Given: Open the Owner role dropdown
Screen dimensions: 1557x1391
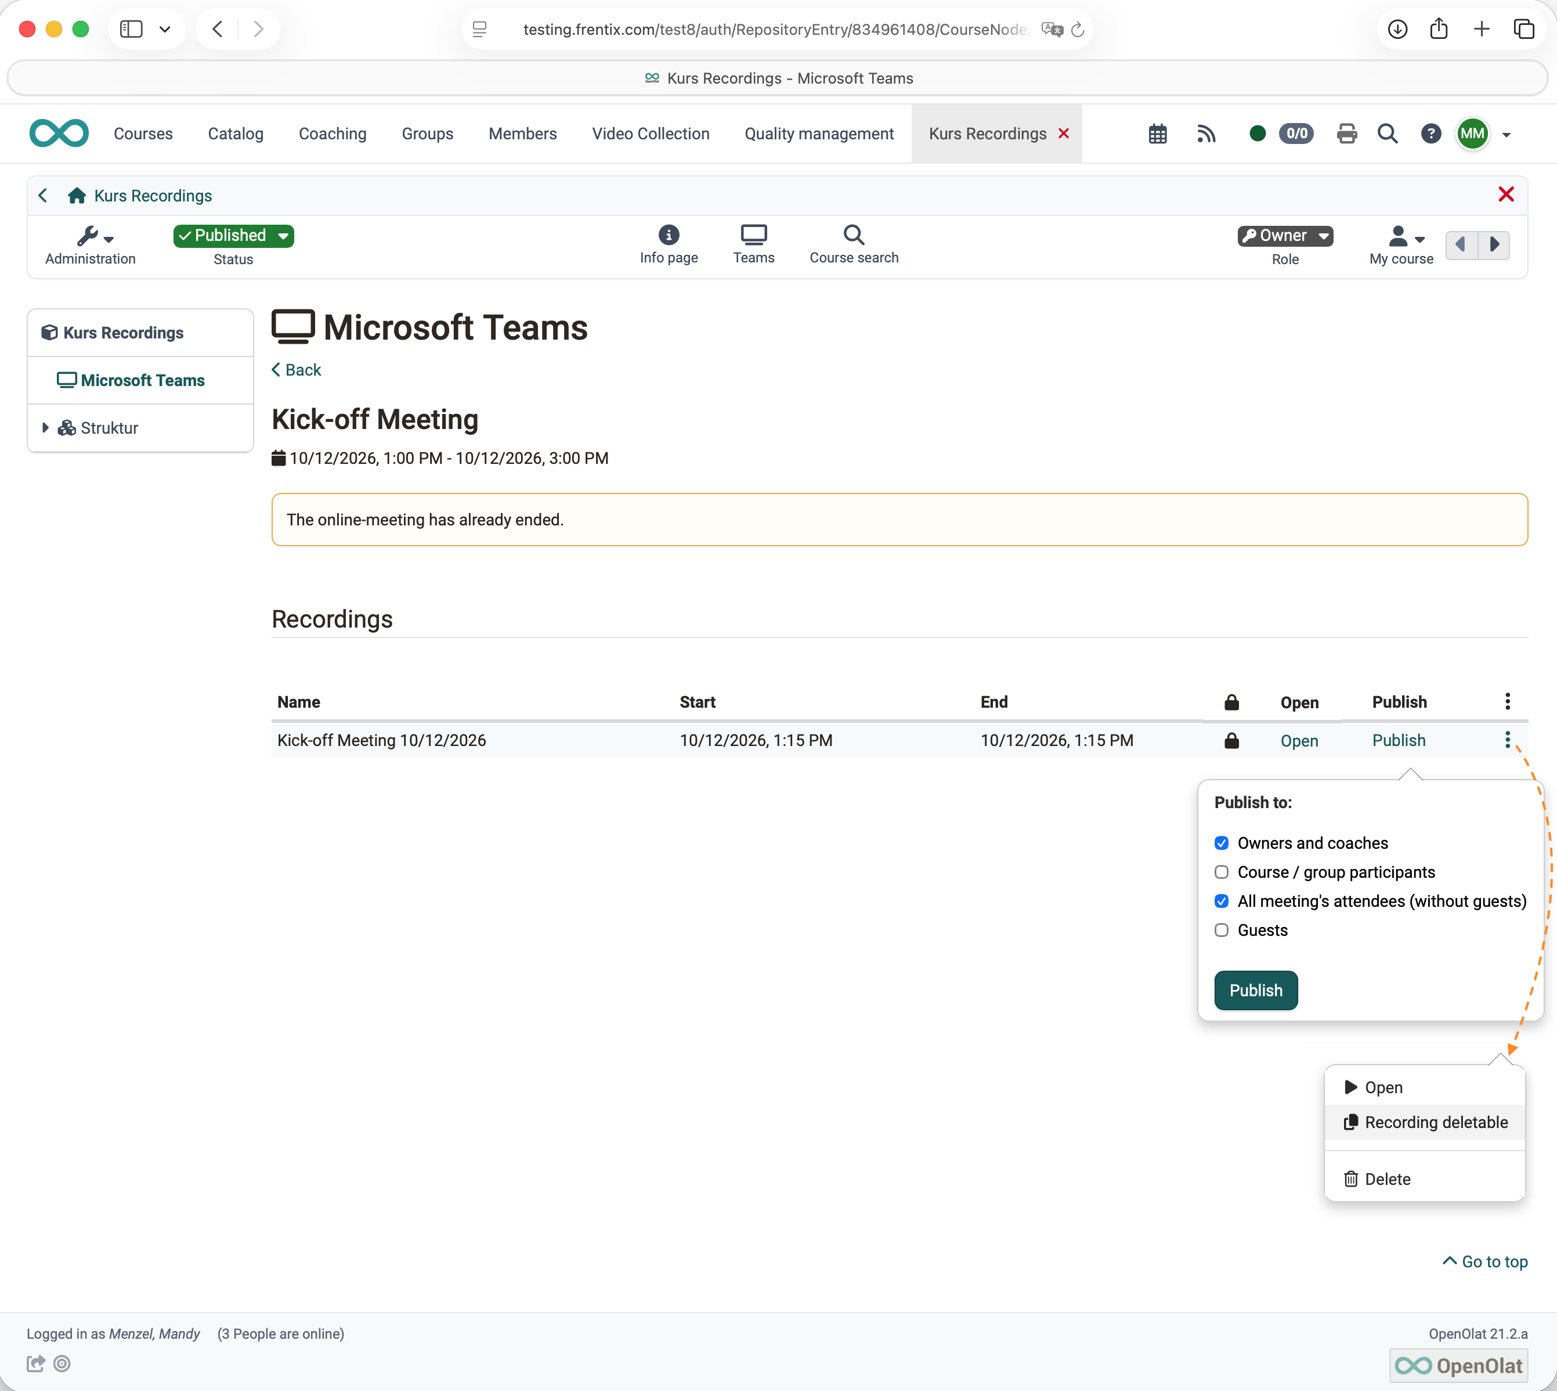Looking at the screenshot, I should (1285, 235).
